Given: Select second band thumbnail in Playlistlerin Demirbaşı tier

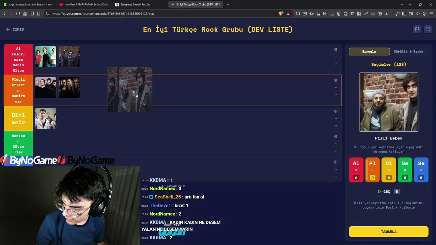Looking at the screenshot, I should pos(69,87).
